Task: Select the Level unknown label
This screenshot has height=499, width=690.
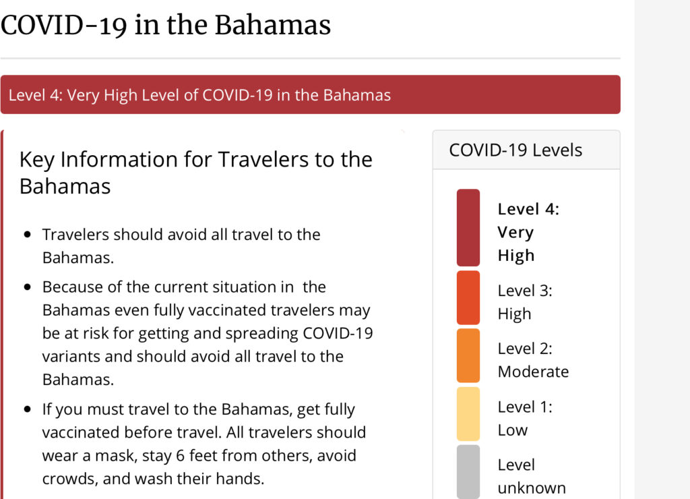Action: point(532,476)
